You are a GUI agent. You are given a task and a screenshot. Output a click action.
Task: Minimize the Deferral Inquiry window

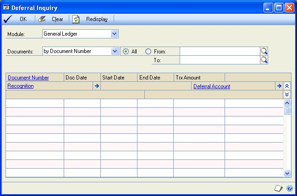(x=268, y=8)
